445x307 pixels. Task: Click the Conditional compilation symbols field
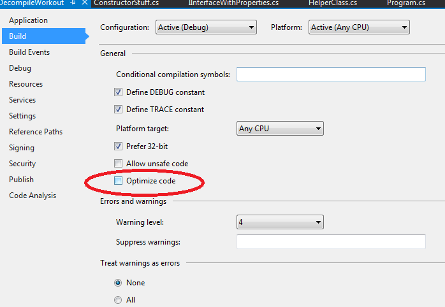[330, 75]
